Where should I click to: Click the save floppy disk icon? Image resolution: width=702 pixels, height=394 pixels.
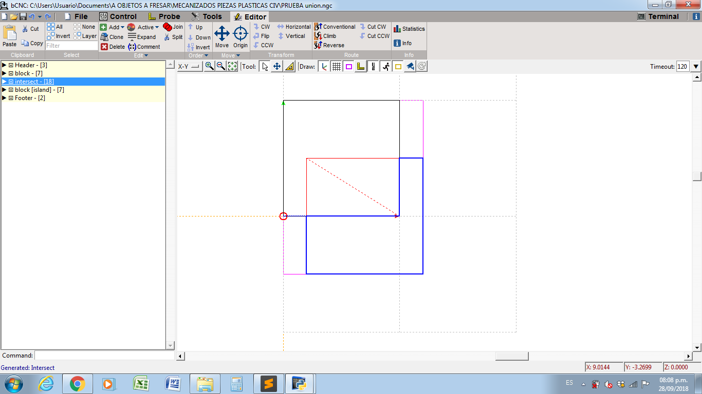[x=23, y=16]
